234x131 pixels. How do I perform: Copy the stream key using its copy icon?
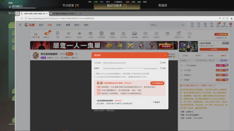point(161,68)
